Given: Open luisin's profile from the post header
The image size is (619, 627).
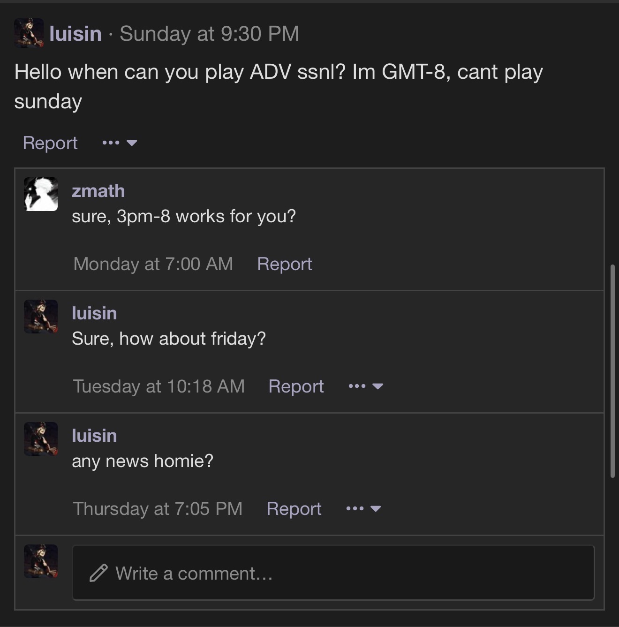Looking at the screenshot, I should [75, 34].
